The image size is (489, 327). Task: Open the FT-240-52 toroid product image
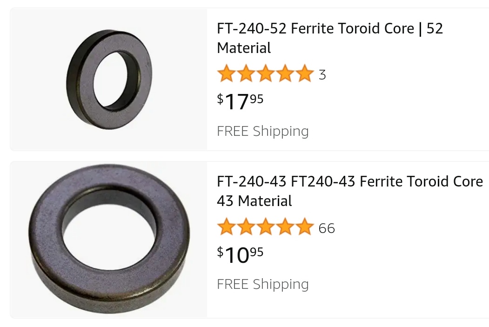tap(109, 80)
